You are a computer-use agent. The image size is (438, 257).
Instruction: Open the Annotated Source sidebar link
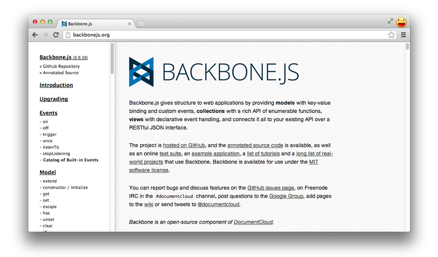(x=60, y=73)
